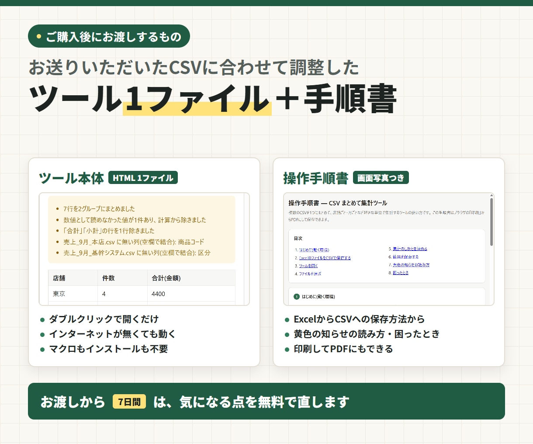The image size is (533, 444).
Task: Click the 操作手順書 — CSV まとめて集計ツール title
Action: tap(338, 203)
